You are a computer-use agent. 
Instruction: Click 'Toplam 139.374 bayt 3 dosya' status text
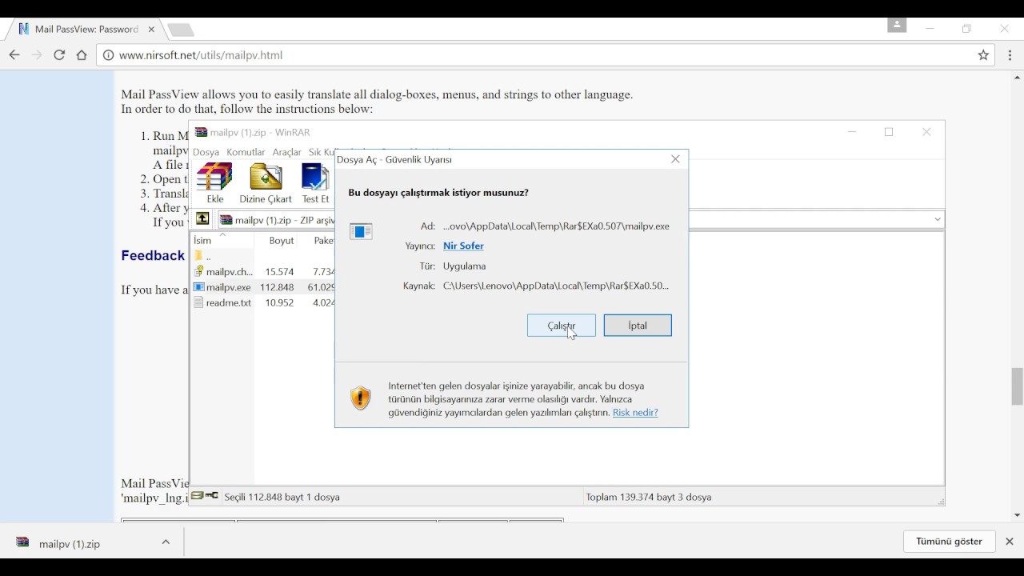649,497
